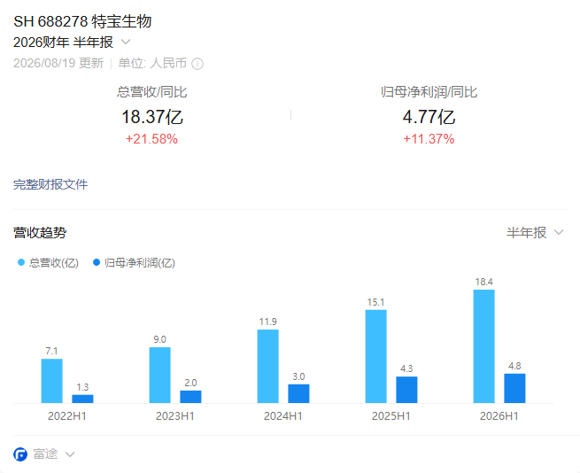Click the +11.37% net profit growth figure
Screen dimensions: 580x473
coord(429,139)
